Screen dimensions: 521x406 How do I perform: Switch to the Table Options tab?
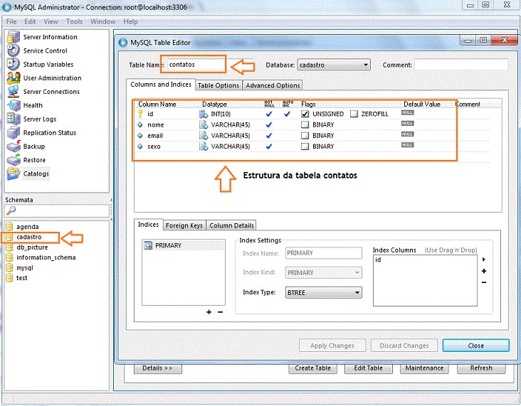[219, 85]
